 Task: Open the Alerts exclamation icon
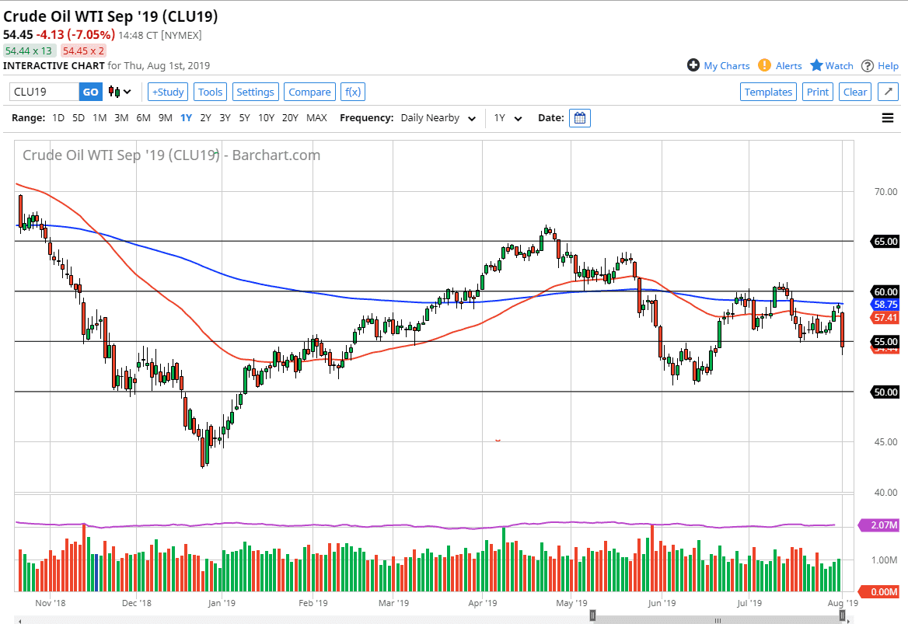coord(765,65)
